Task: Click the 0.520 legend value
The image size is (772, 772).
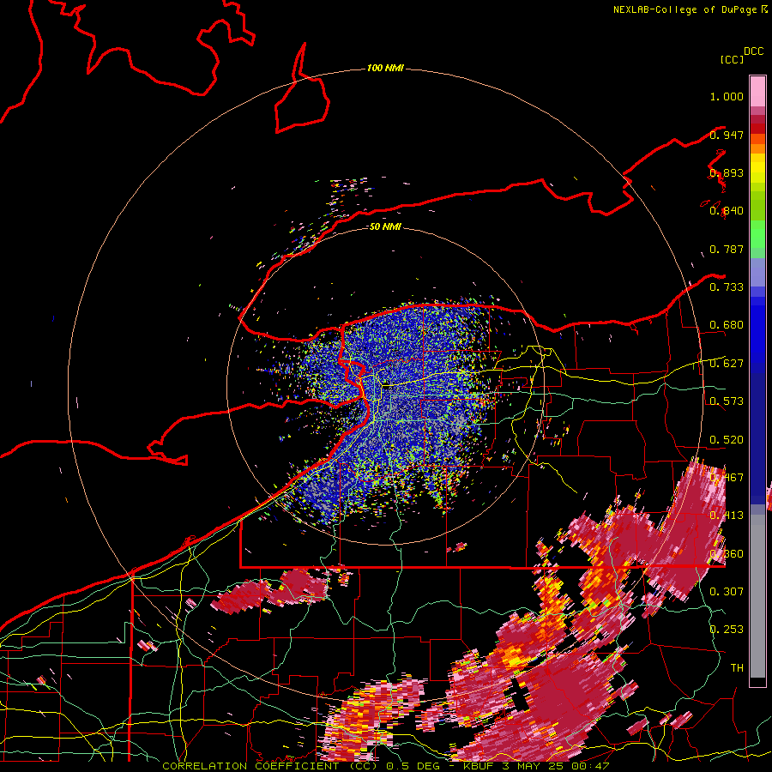Action: click(x=727, y=440)
